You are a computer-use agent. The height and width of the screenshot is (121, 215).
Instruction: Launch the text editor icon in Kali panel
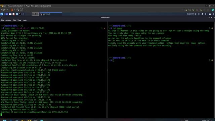coord(13,14)
